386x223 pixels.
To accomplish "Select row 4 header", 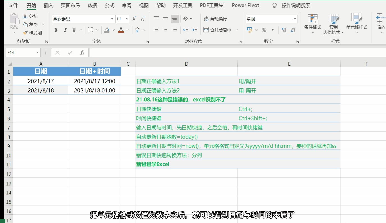I will point(8,100).
